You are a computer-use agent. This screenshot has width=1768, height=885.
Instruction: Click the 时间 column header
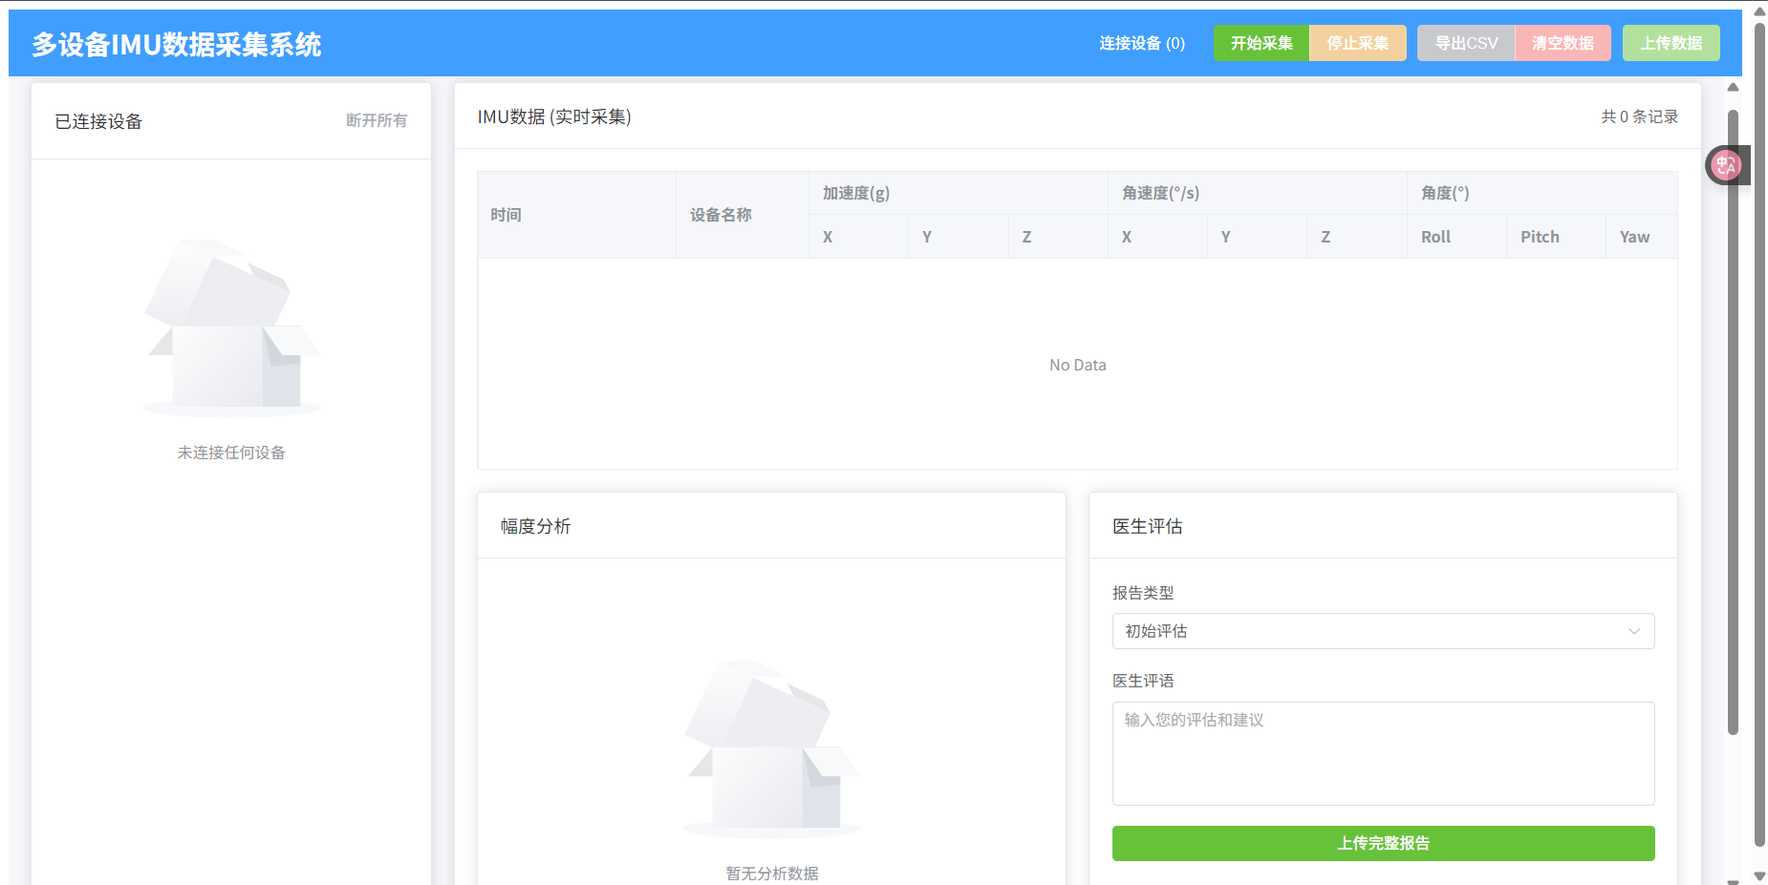coord(507,215)
